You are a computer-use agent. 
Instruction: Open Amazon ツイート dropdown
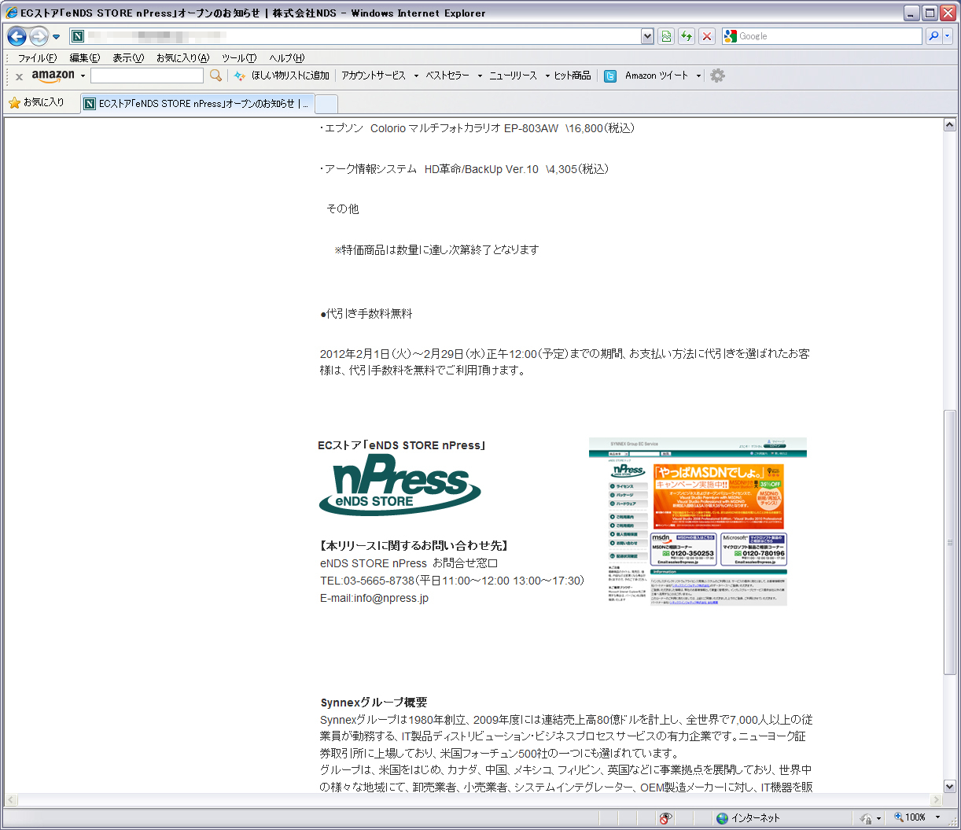tap(663, 76)
